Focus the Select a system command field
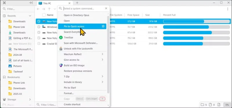232x108 pixels. pyautogui.click(x=84, y=9)
